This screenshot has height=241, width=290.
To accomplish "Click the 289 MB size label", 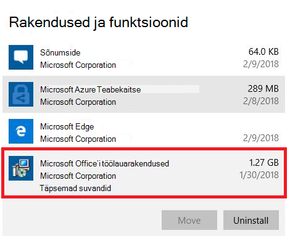I will pos(263,89).
